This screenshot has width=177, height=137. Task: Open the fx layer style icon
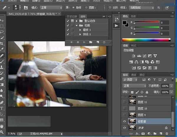click(137, 134)
